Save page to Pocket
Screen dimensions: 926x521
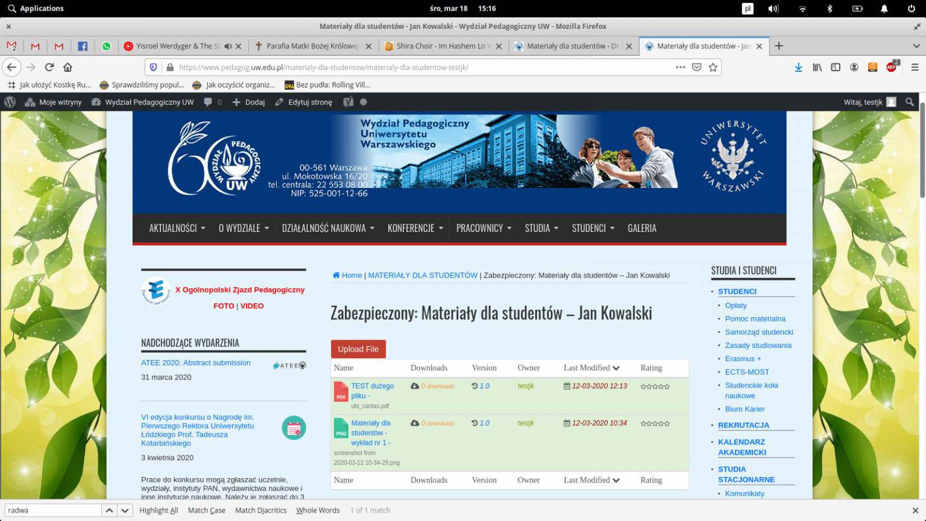697,67
